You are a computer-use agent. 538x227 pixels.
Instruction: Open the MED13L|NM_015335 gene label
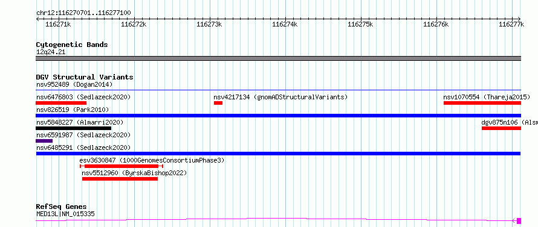pos(65,214)
